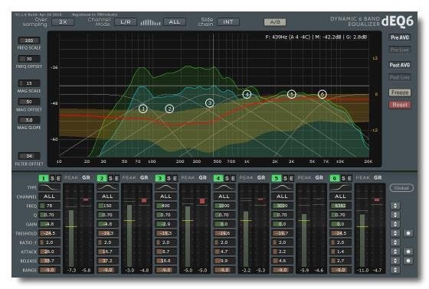Select band 5 node in the EQ graph
Image resolution: width=429 pixels, height=289 pixels.
(x=292, y=94)
